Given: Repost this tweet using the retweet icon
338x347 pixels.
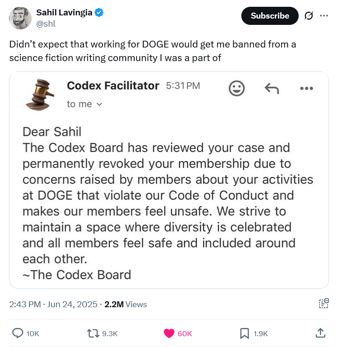Looking at the screenshot, I should tap(93, 333).
